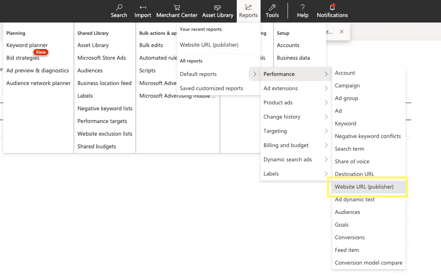The width and height of the screenshot is (441, 278).
Task: Expand the Default reports submenu arrow
Action: 255,74
